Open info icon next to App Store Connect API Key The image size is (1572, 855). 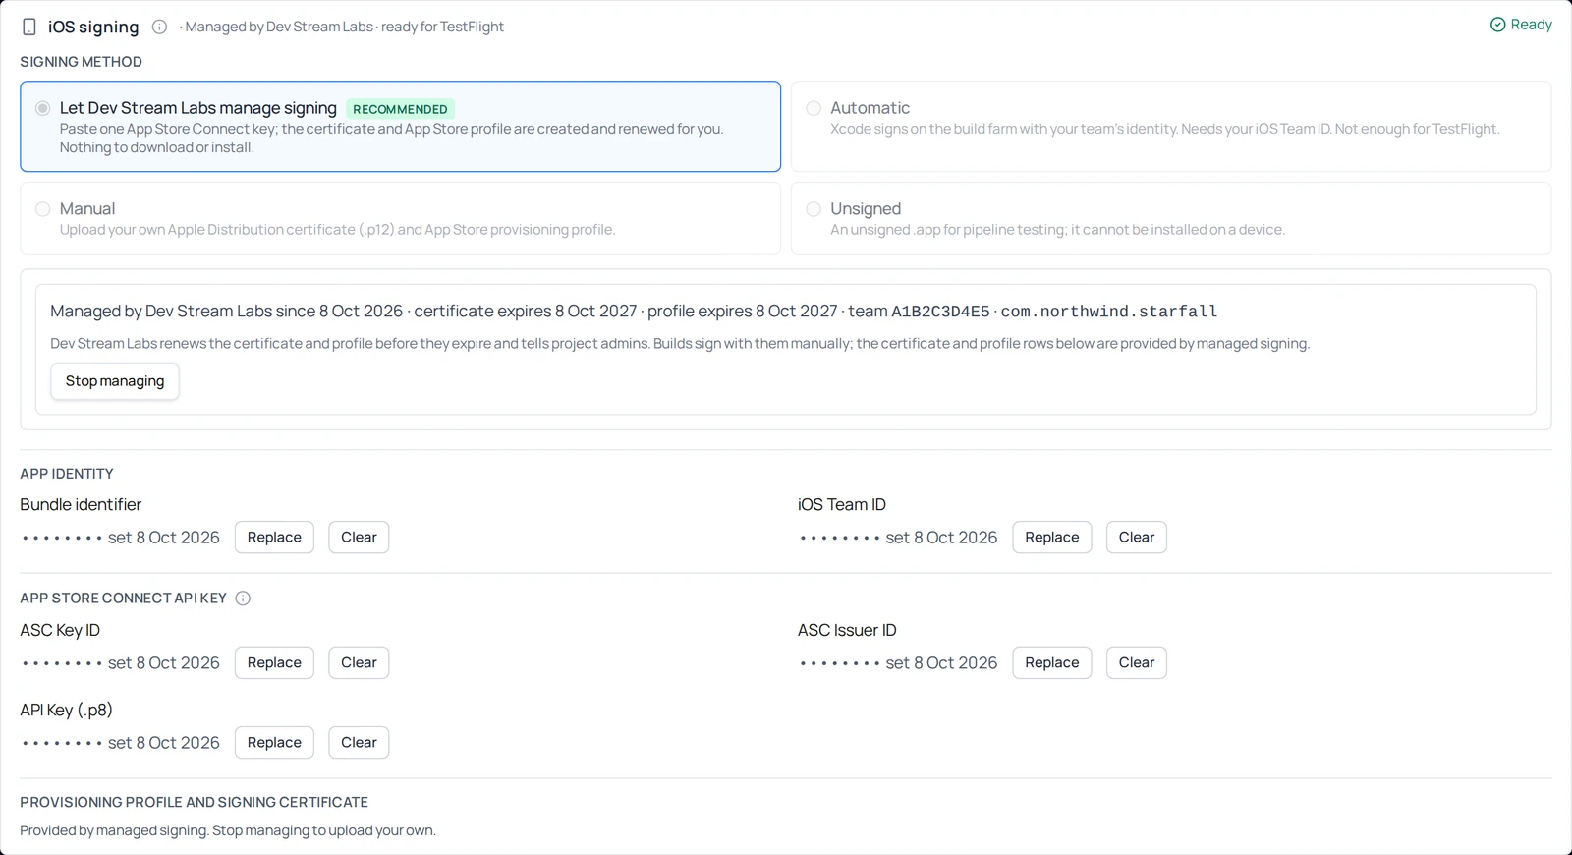click(243, 598)
